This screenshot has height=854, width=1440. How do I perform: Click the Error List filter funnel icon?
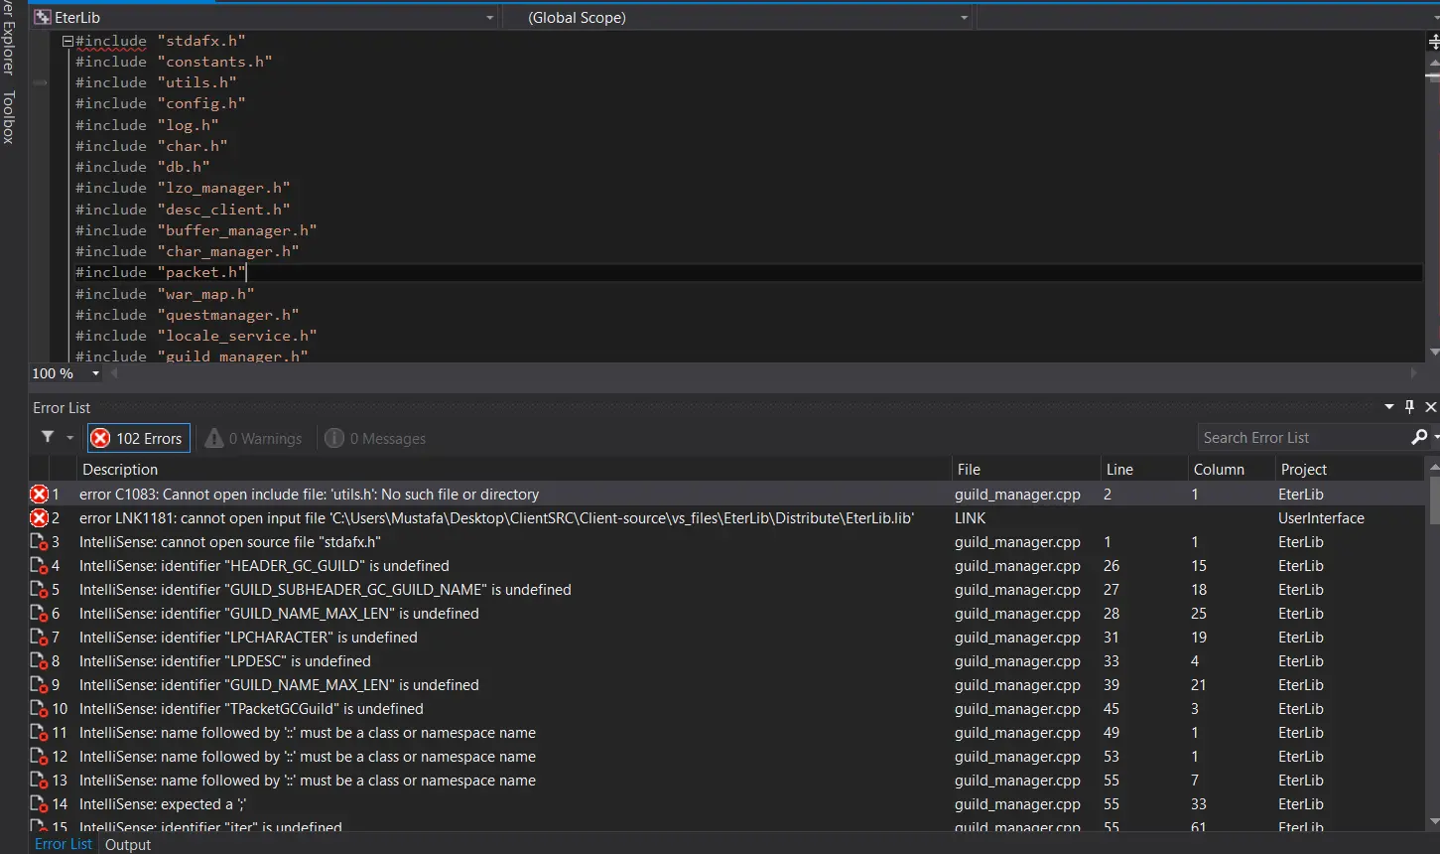coord(48,438)
